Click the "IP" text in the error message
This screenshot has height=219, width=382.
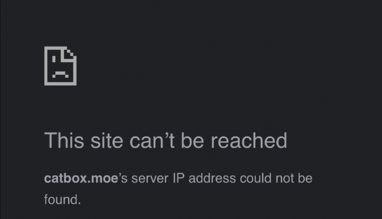(179, 178)
